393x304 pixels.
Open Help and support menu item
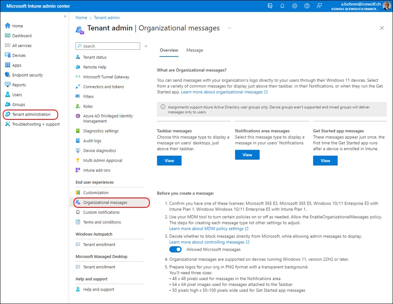tap(99, 289)
